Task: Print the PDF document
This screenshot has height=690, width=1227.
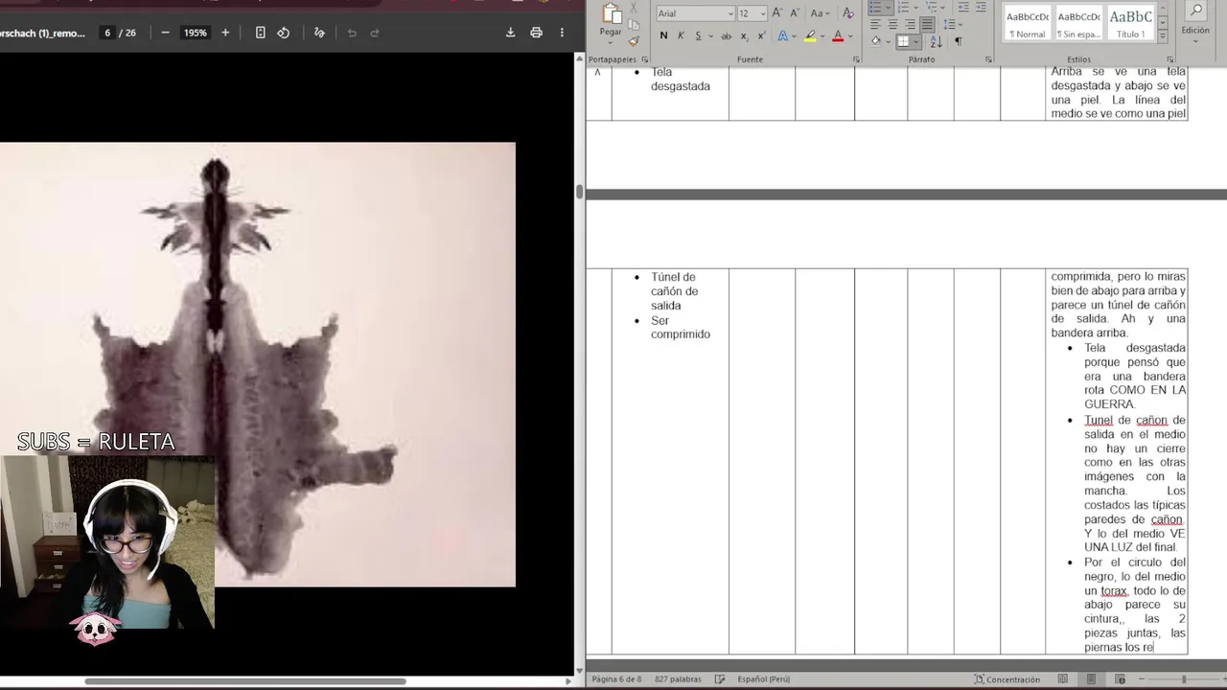Action: [536, 33]
